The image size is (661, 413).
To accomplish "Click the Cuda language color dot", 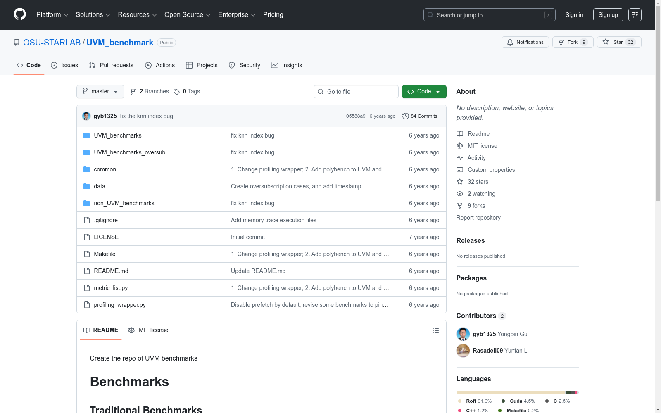I will coord(503,401).
